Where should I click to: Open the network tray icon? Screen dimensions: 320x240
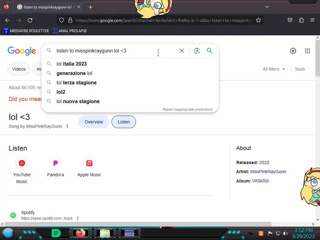coord(278,233)
